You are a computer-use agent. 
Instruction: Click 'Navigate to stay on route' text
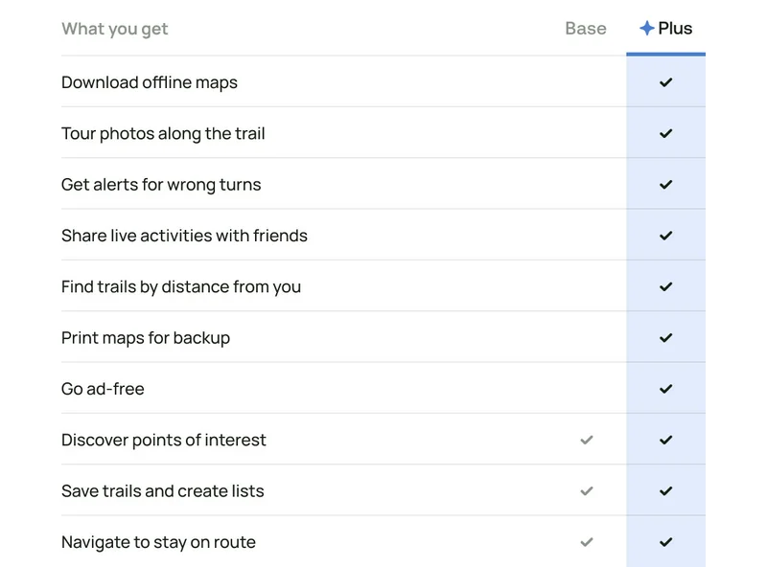[x=158, y=542]
